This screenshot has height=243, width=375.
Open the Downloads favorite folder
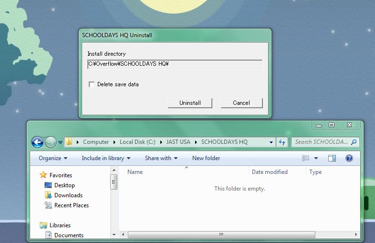point(68,195)
